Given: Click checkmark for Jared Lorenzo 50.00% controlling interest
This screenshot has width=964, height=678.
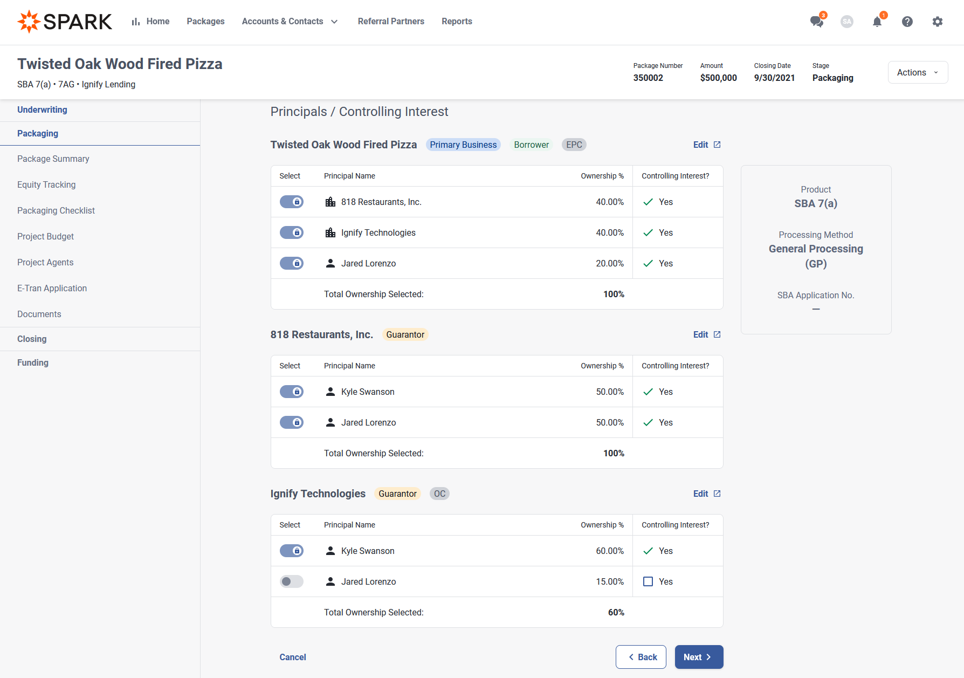Looking at the screenshot, I should [648, 422].
